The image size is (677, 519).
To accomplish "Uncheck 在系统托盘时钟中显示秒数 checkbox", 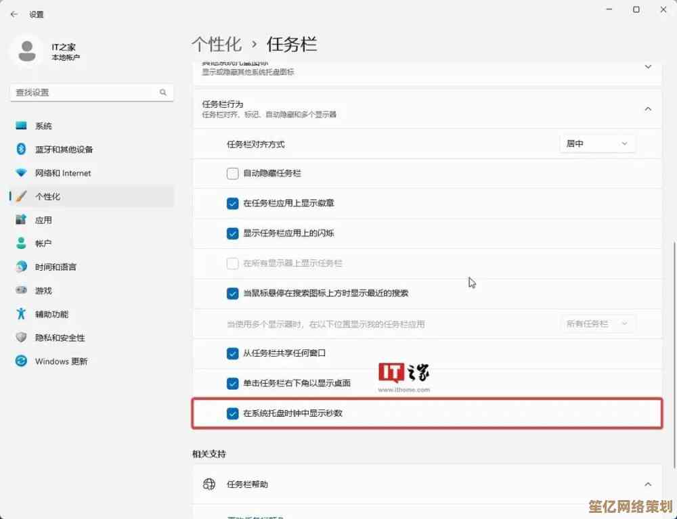I will [232, 413].
